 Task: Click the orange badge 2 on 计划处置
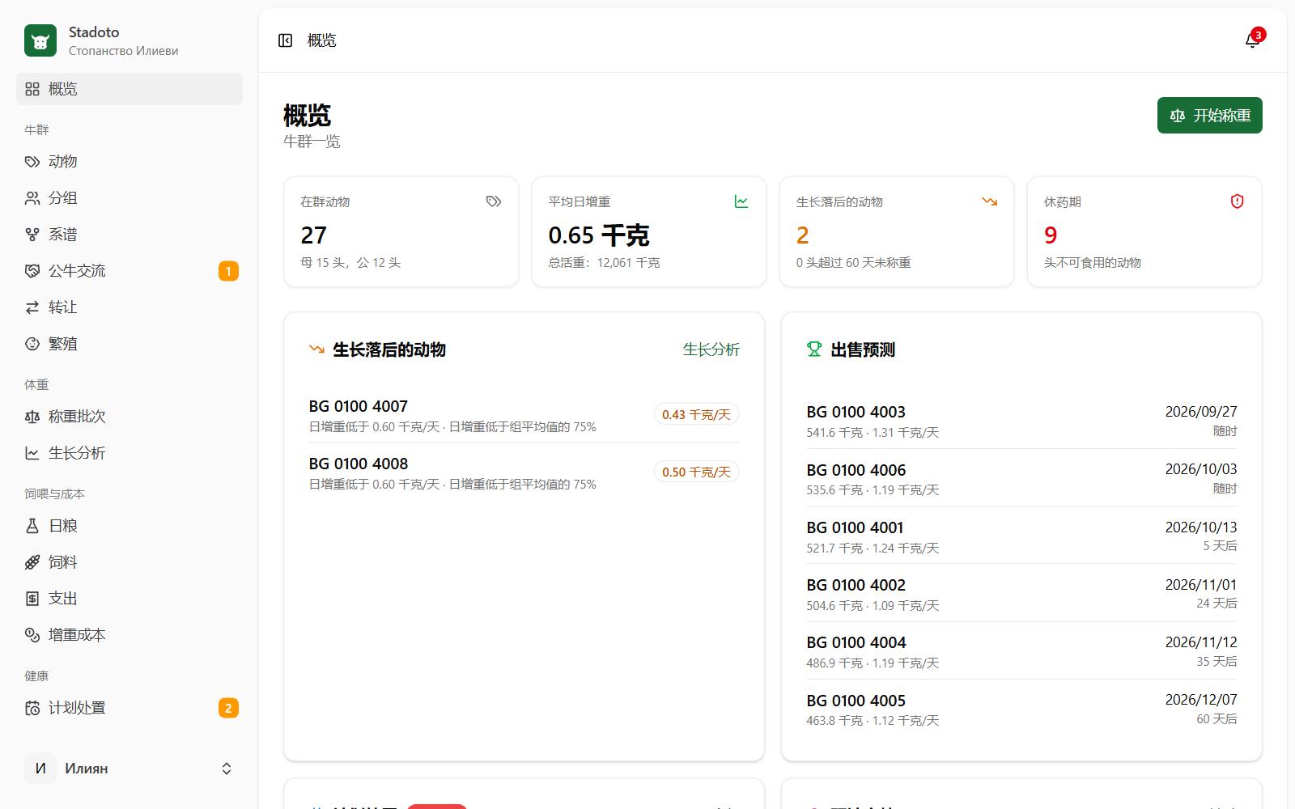228,708
